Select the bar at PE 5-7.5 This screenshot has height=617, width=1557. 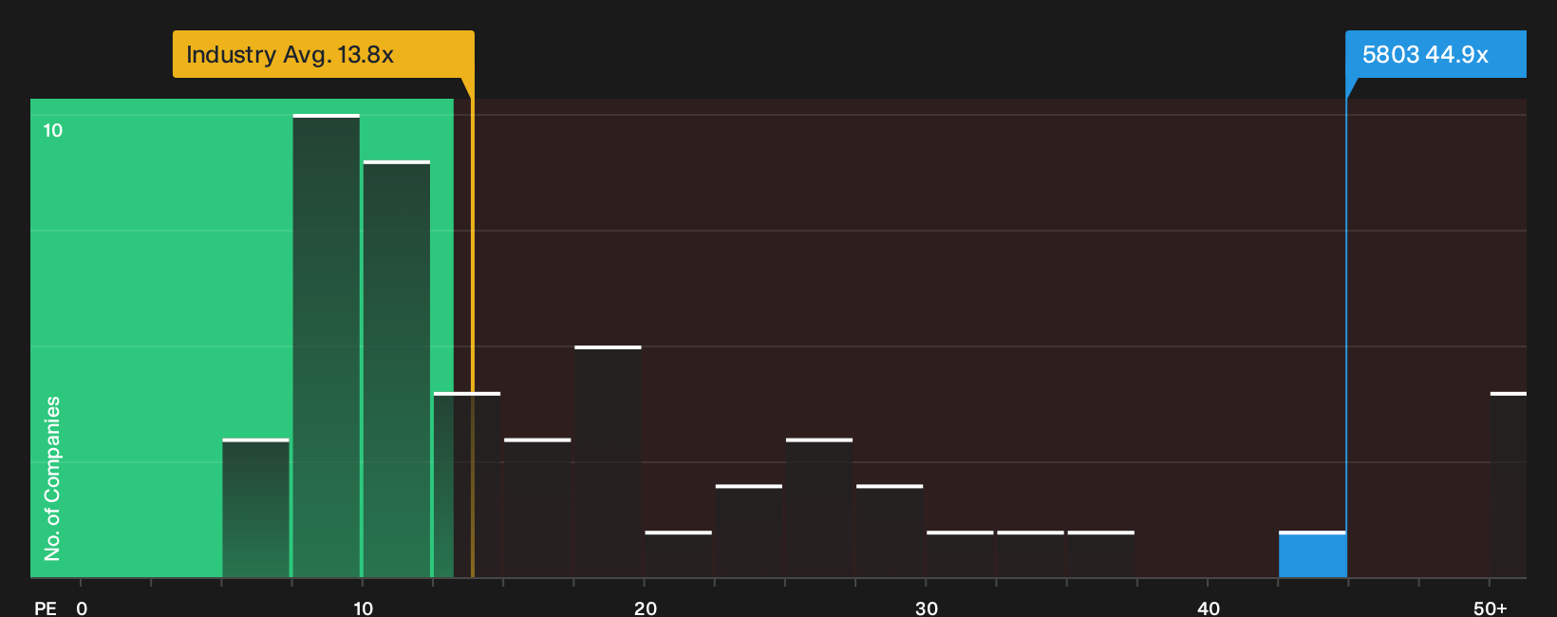[256, 508]
